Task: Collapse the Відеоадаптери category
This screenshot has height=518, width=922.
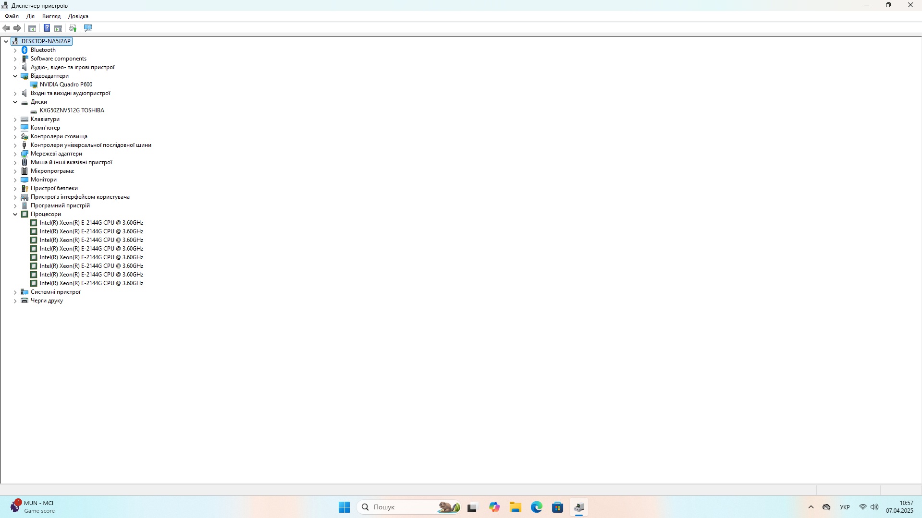Action: pyautogui.click(x=15, y=76)
